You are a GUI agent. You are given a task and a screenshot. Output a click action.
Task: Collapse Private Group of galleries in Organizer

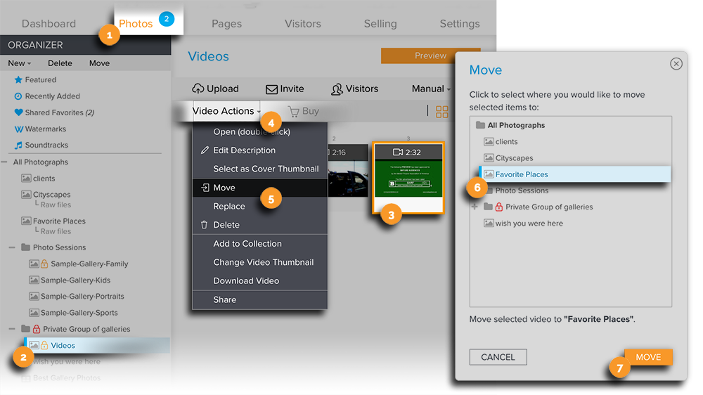tap(12, 329)
